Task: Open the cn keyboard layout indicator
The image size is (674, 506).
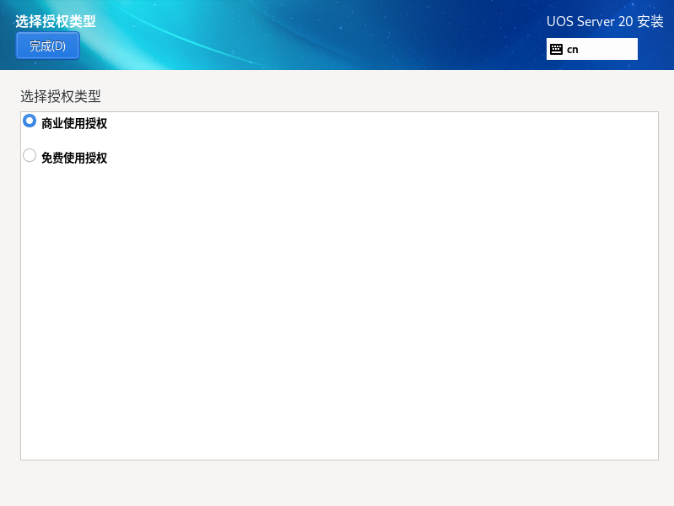Action: tap(592, 49)
